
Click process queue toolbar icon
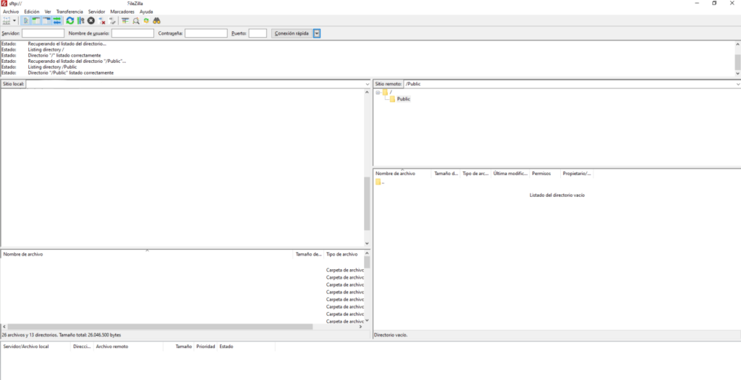(x=80, y=21)
